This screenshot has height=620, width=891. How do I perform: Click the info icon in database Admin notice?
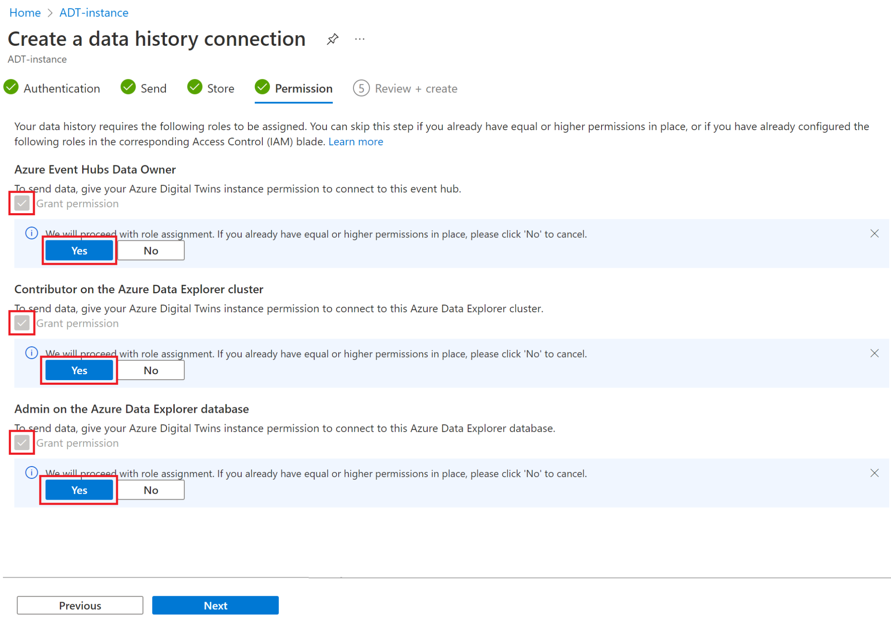click(31, 473)
